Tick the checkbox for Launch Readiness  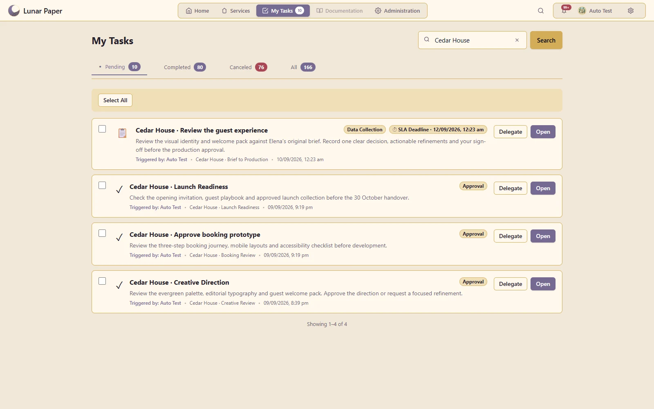point(102,185)
